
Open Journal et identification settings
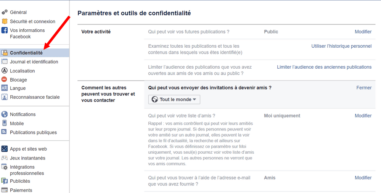(34, 62)
